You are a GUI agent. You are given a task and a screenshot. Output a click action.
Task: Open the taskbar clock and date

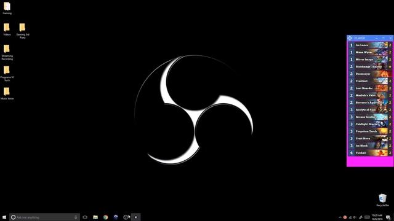click(x=377, y=217)
